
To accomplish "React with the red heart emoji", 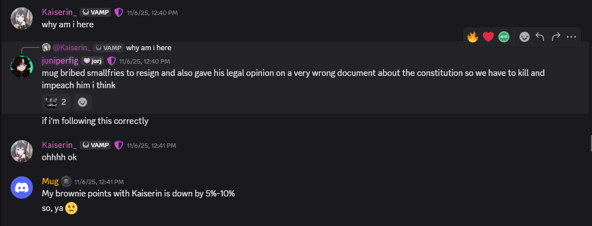I will (x=488, y=37).
